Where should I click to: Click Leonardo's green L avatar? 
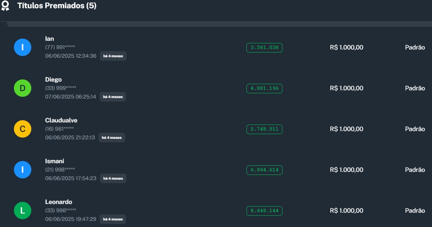(x=23, y=211)
